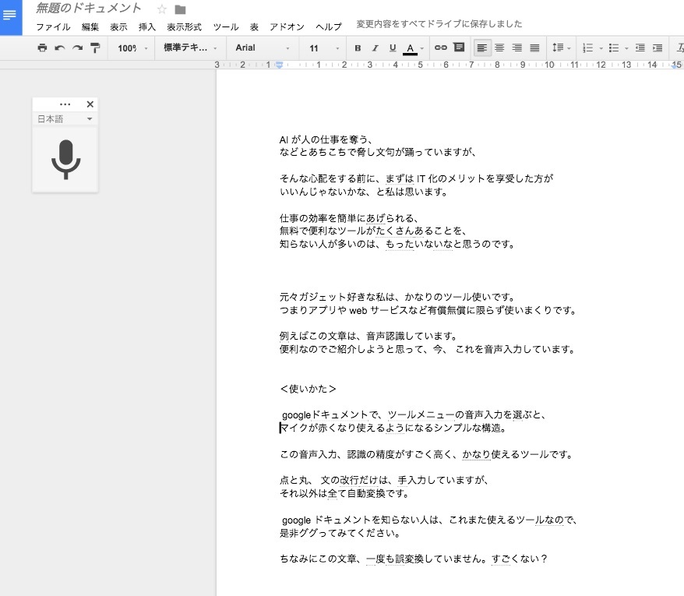Apply bulleted list
This screenshot has height=596, width=684.
click(x=614, y=48)
